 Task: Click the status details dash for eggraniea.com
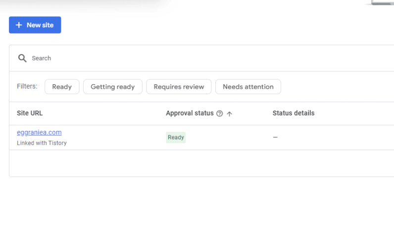pyautogui.click(x=275, y=137)
